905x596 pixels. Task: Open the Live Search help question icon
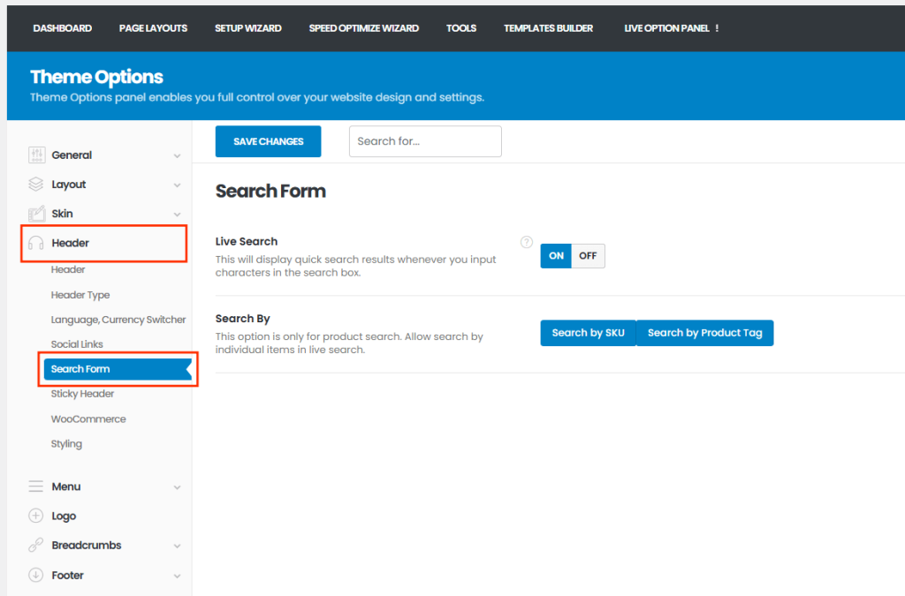click(x=527, y=242)
